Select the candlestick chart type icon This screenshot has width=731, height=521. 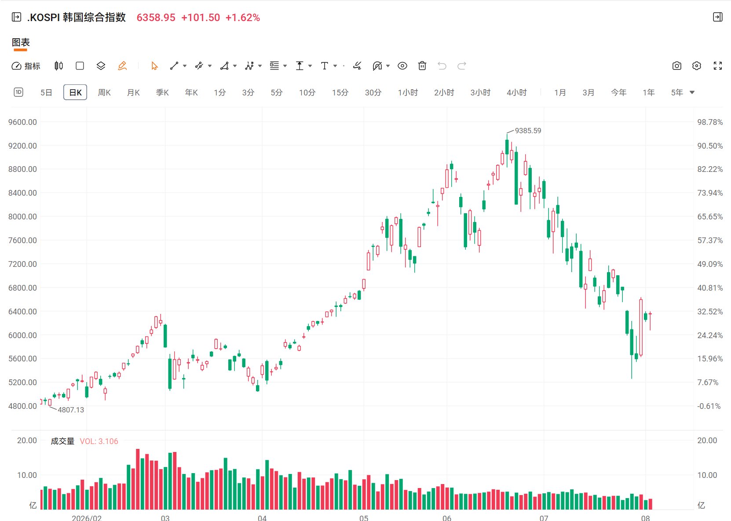click(58, 66)
